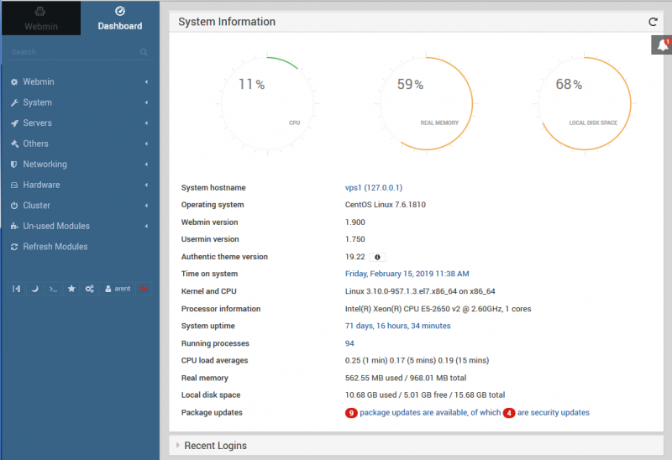
Task: Click the arrow beside Un-used Modules
Action: 146,226
